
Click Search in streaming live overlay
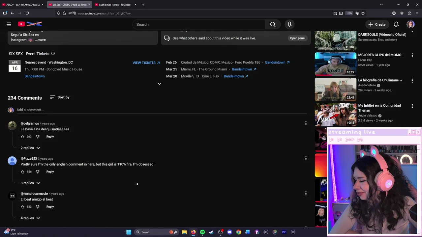[350, 140]
